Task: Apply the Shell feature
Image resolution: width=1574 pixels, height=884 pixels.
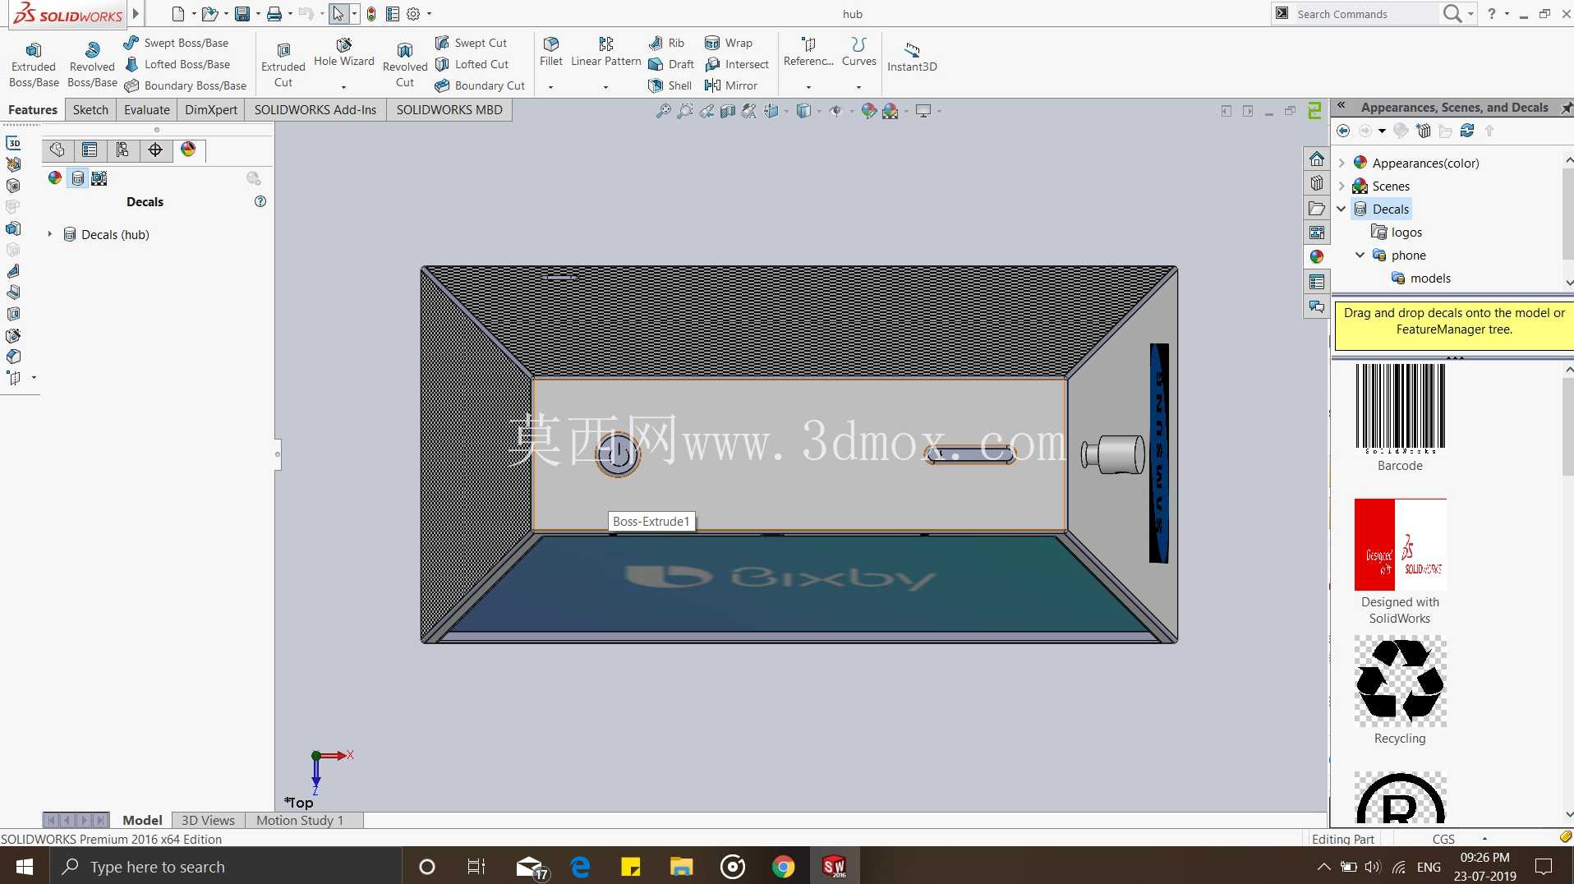Action: pos(670,85)
